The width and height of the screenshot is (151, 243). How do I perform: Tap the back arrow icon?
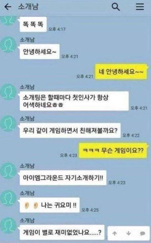click(8, 7)
